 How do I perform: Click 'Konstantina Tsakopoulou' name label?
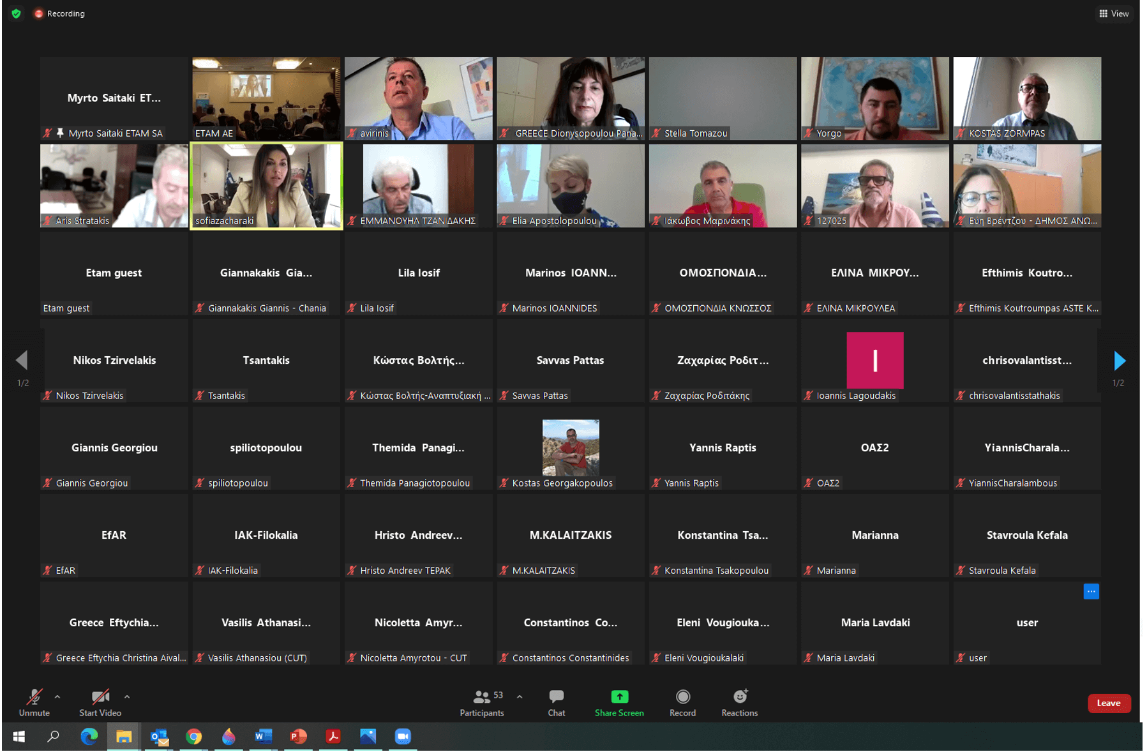point(716,571)
